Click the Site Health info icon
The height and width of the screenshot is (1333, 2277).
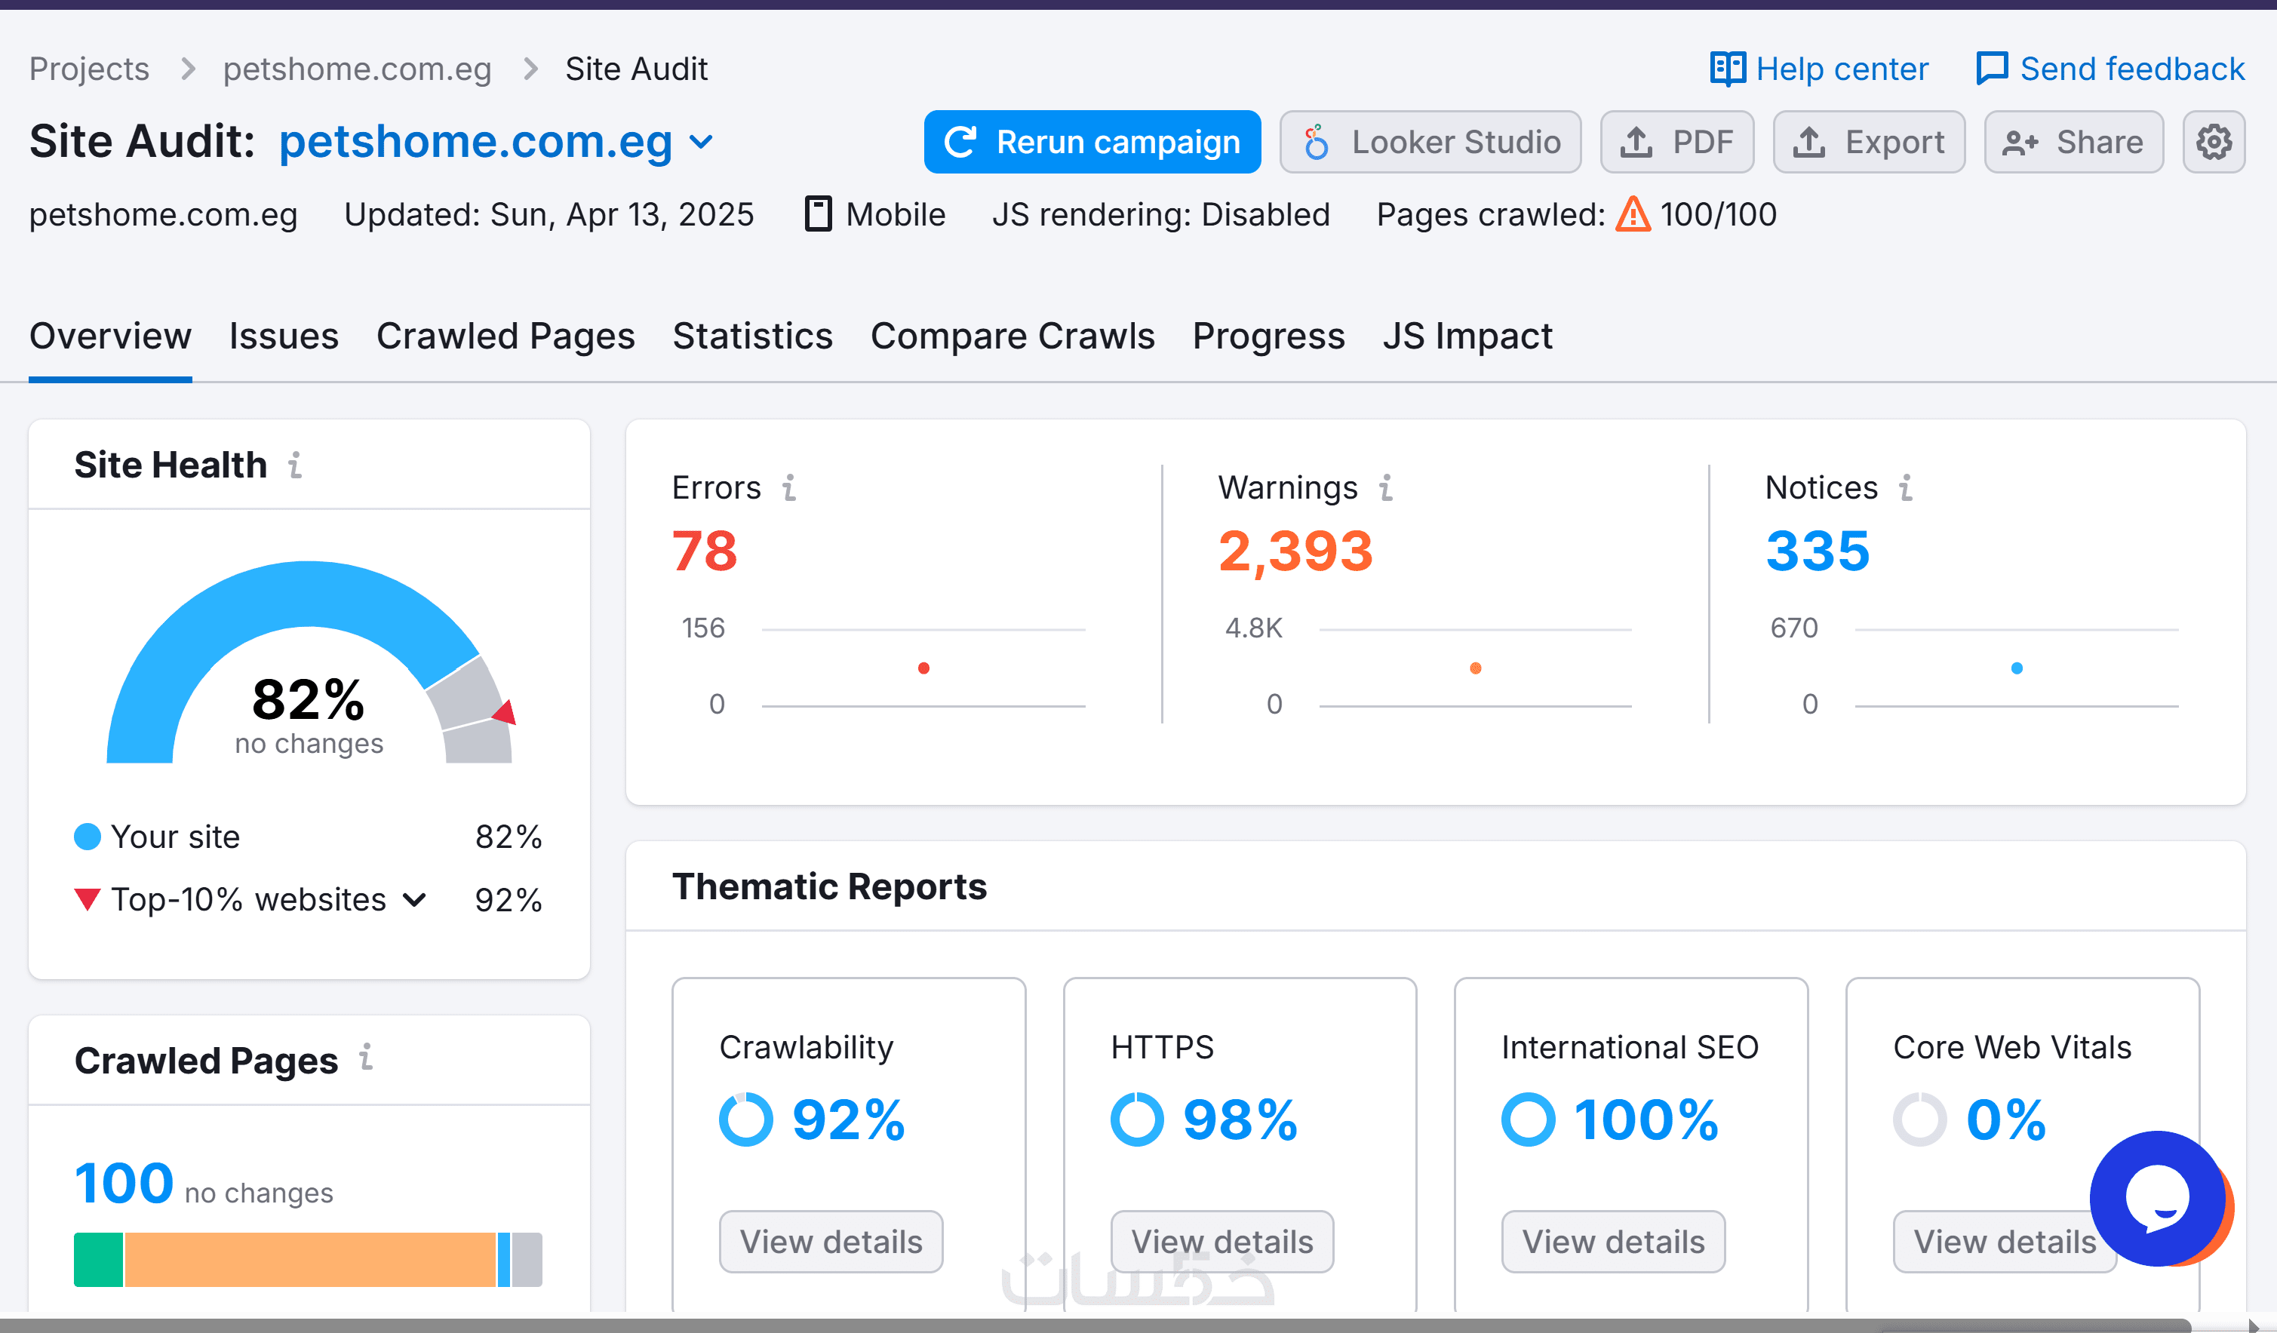pos(294,465)
